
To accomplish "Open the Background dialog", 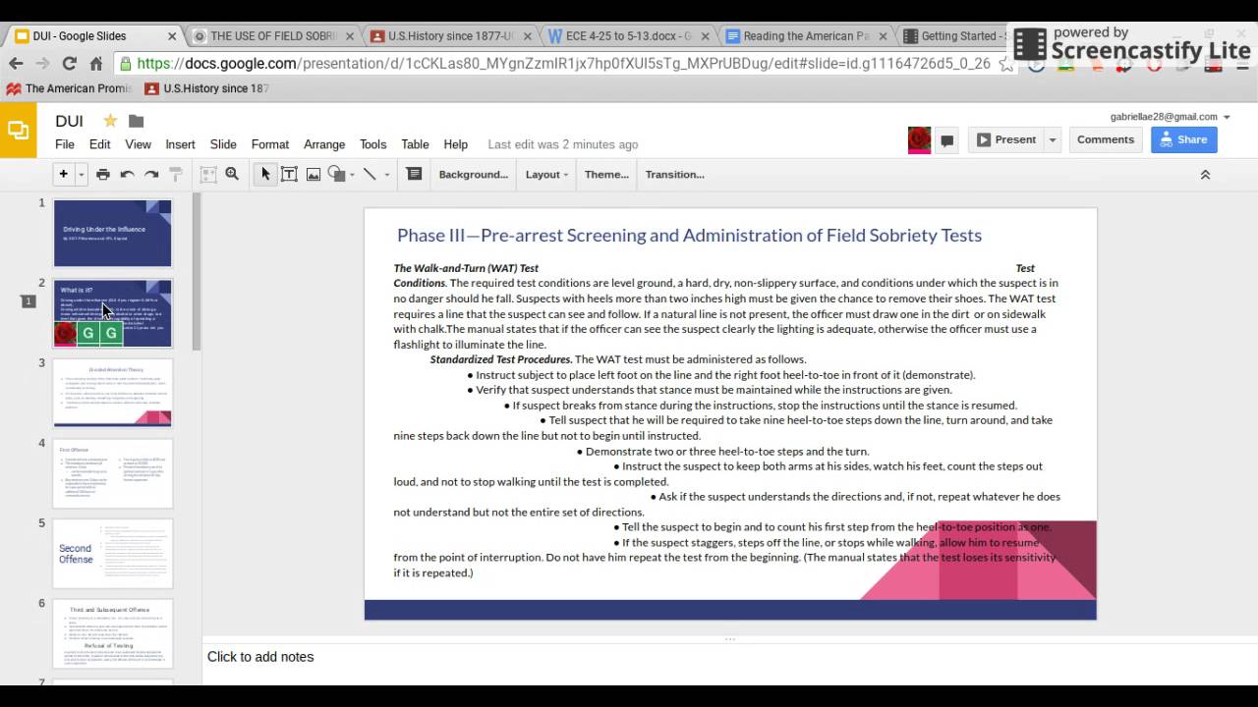I will (x=474, y=174).
